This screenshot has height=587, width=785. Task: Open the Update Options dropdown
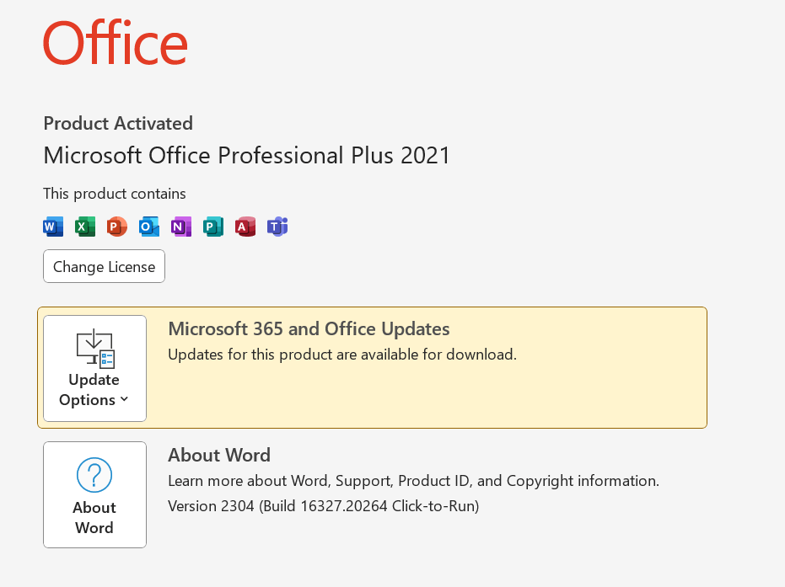point(94,368)
